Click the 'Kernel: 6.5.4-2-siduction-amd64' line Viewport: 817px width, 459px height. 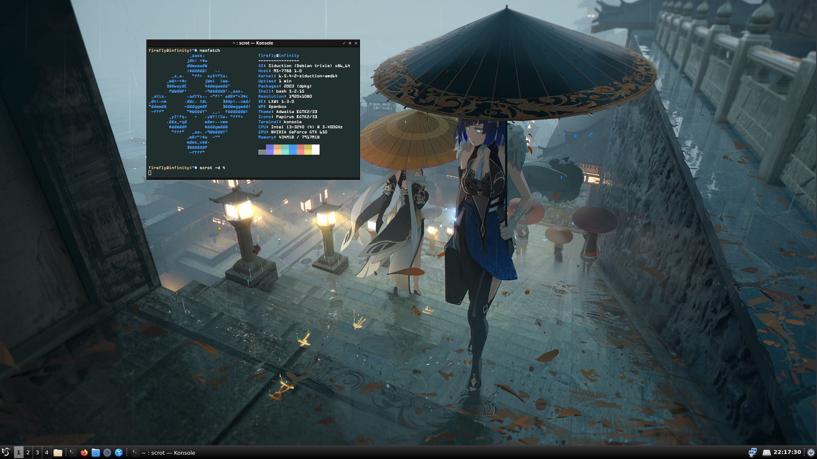(298, 76)
